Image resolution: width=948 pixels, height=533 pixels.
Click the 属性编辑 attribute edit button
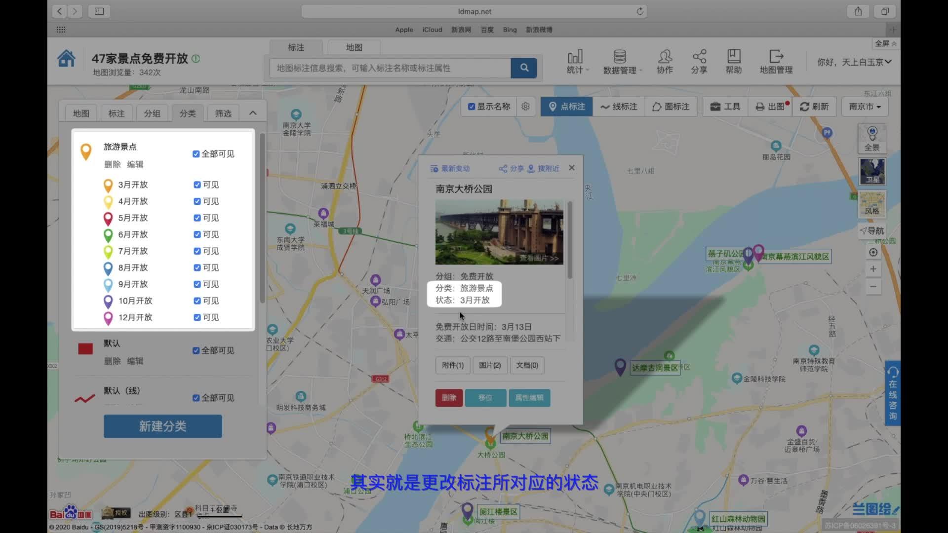coord(529,398)
